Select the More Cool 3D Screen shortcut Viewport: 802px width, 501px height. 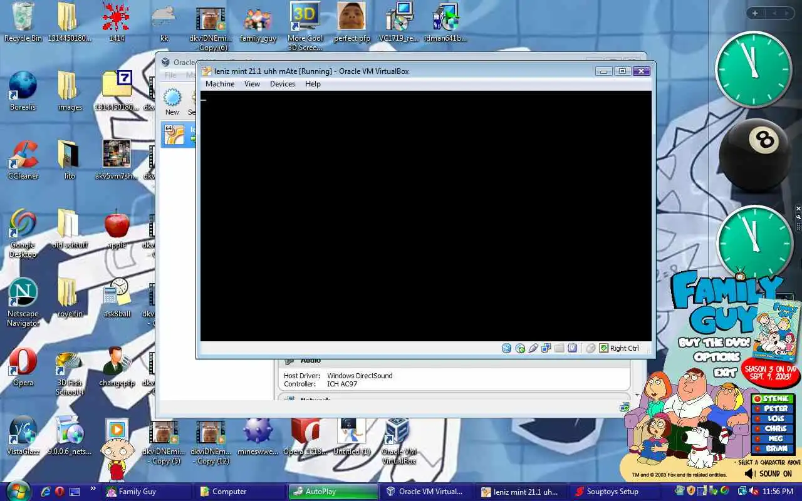tap(305, 26)
